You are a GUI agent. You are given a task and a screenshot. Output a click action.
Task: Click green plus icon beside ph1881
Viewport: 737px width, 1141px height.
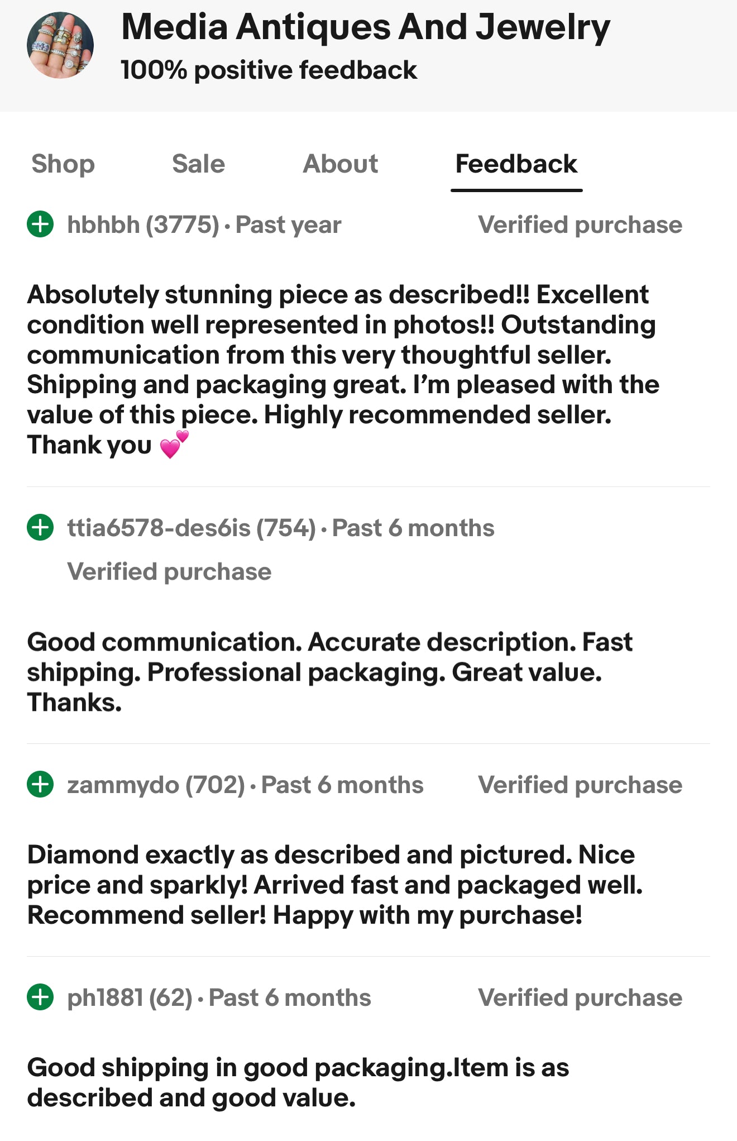point(40,997)
